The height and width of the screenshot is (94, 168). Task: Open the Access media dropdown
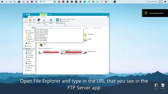39,21
